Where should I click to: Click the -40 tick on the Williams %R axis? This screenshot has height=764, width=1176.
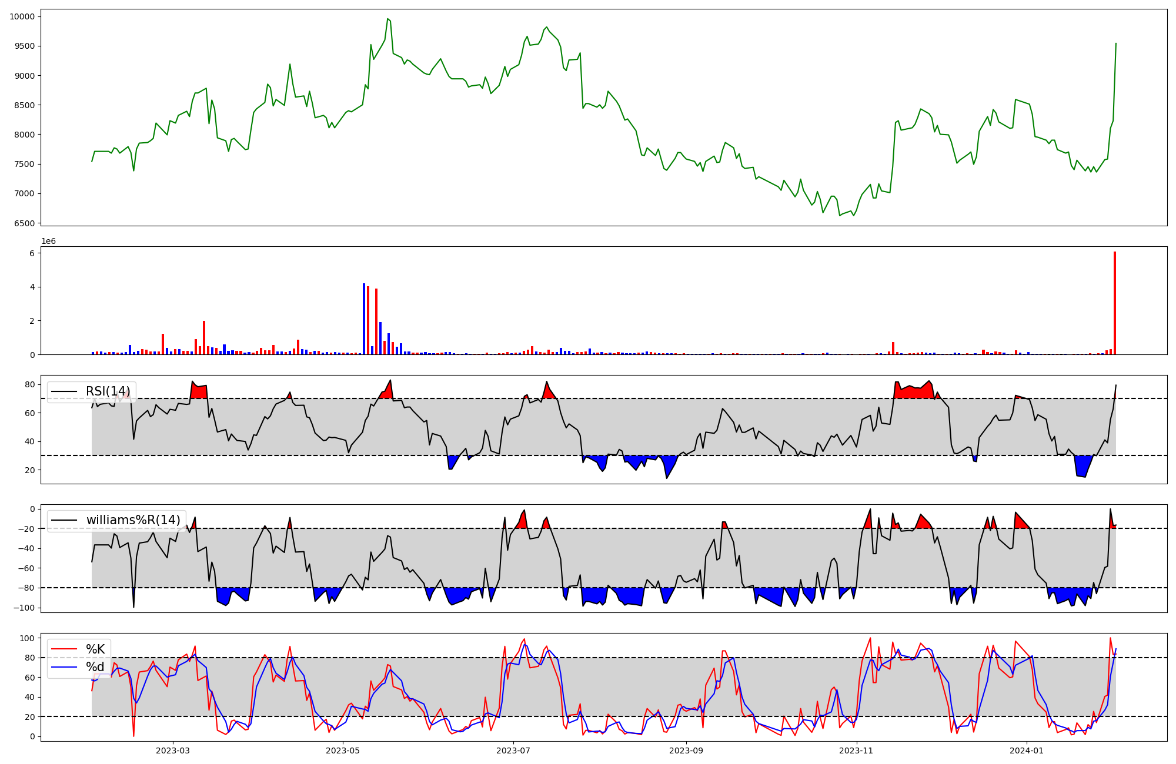26,548
